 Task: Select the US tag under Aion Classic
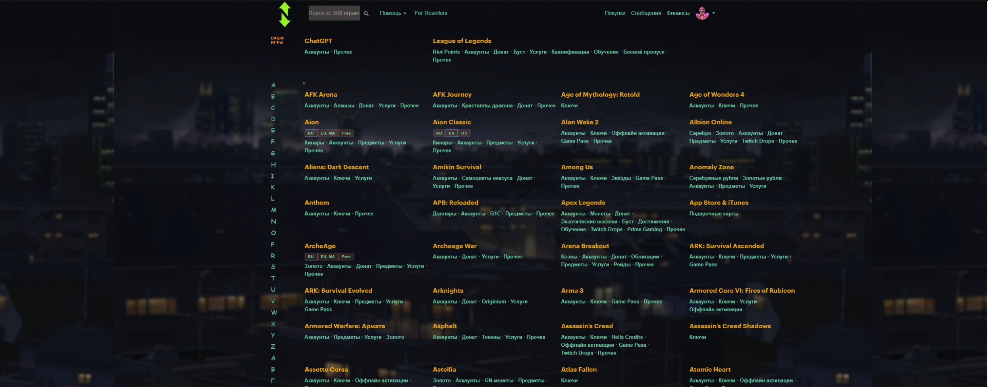click(x=464, y=133)
